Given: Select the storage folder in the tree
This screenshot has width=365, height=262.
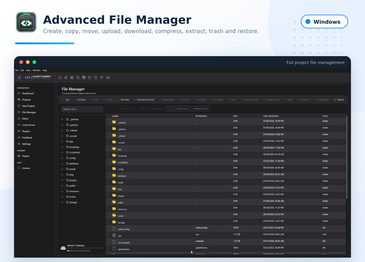Looking at the screenshot, I should [71, 202].
